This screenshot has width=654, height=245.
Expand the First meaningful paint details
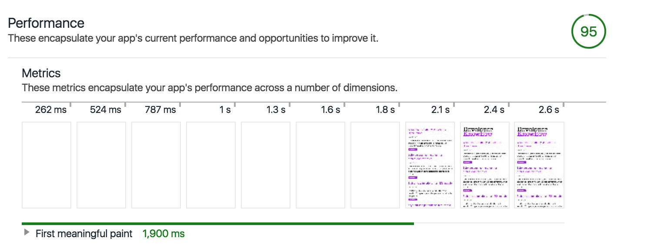click(x=27, y=233)
